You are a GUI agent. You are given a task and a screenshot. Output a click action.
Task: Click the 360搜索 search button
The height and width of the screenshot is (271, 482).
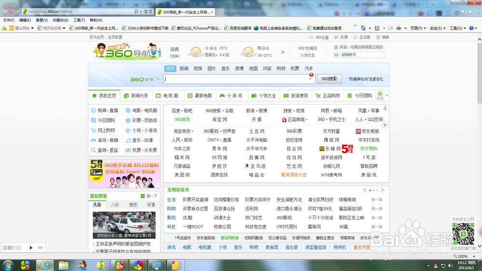[329, 79]
